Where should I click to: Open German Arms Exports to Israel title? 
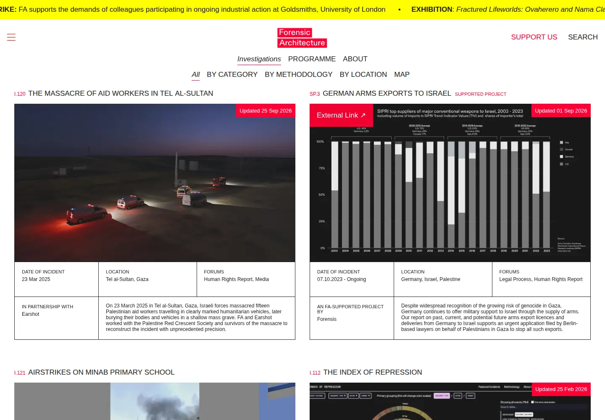[x=387, y=93]
